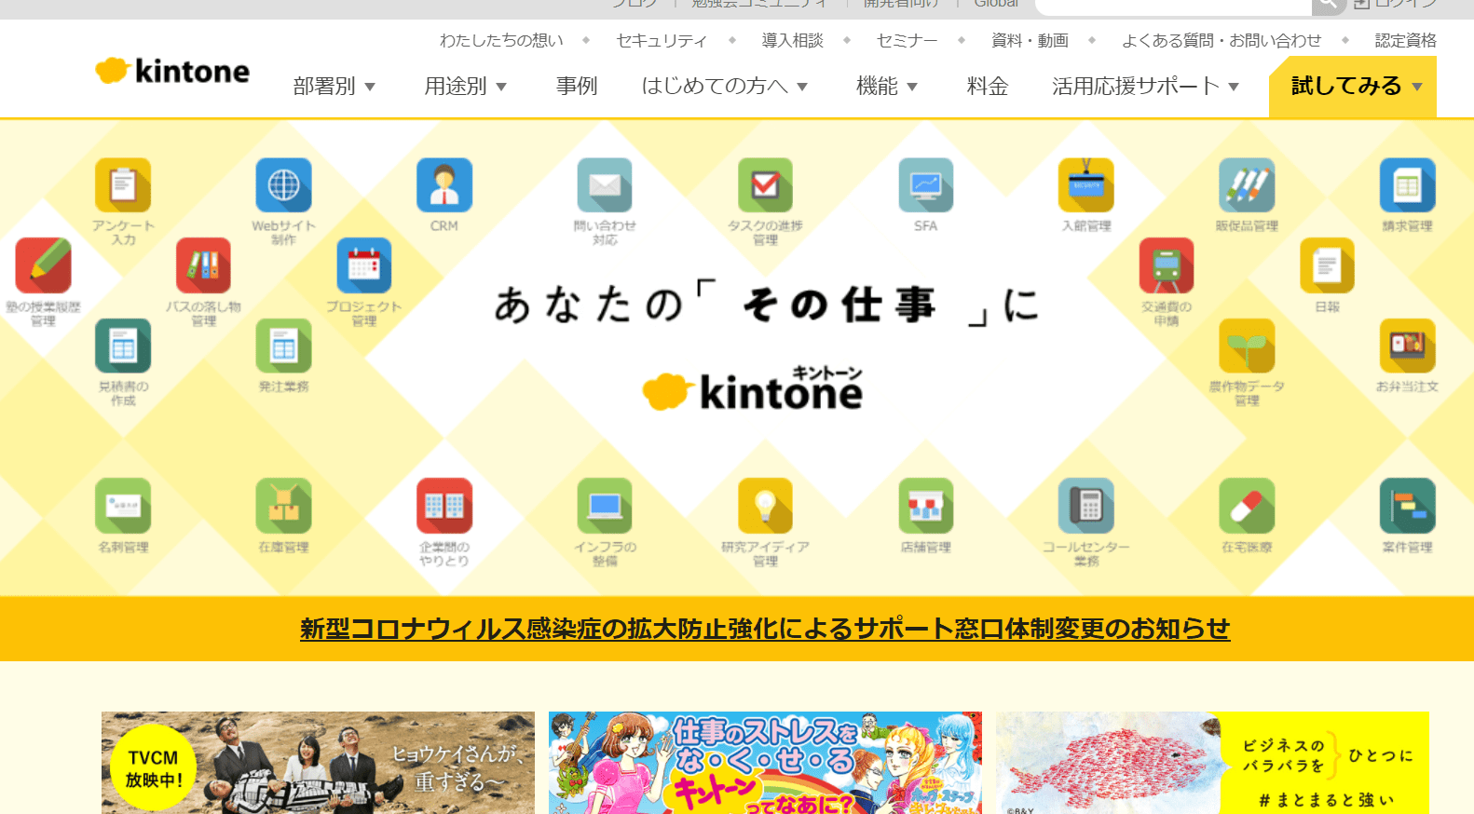This screenshot has width=1474, height=814.
Task: Open the 活用応援サポート dropdown
Action: point(1145,87)
